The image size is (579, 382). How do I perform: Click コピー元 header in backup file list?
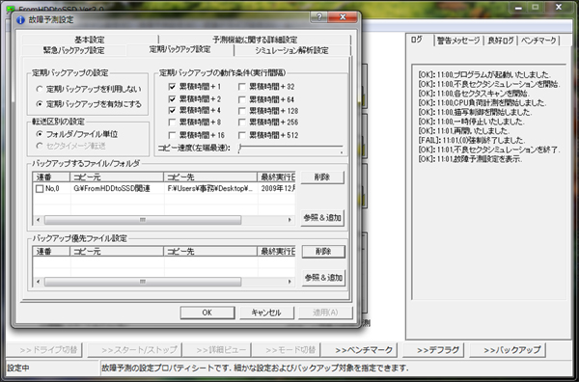117,177
